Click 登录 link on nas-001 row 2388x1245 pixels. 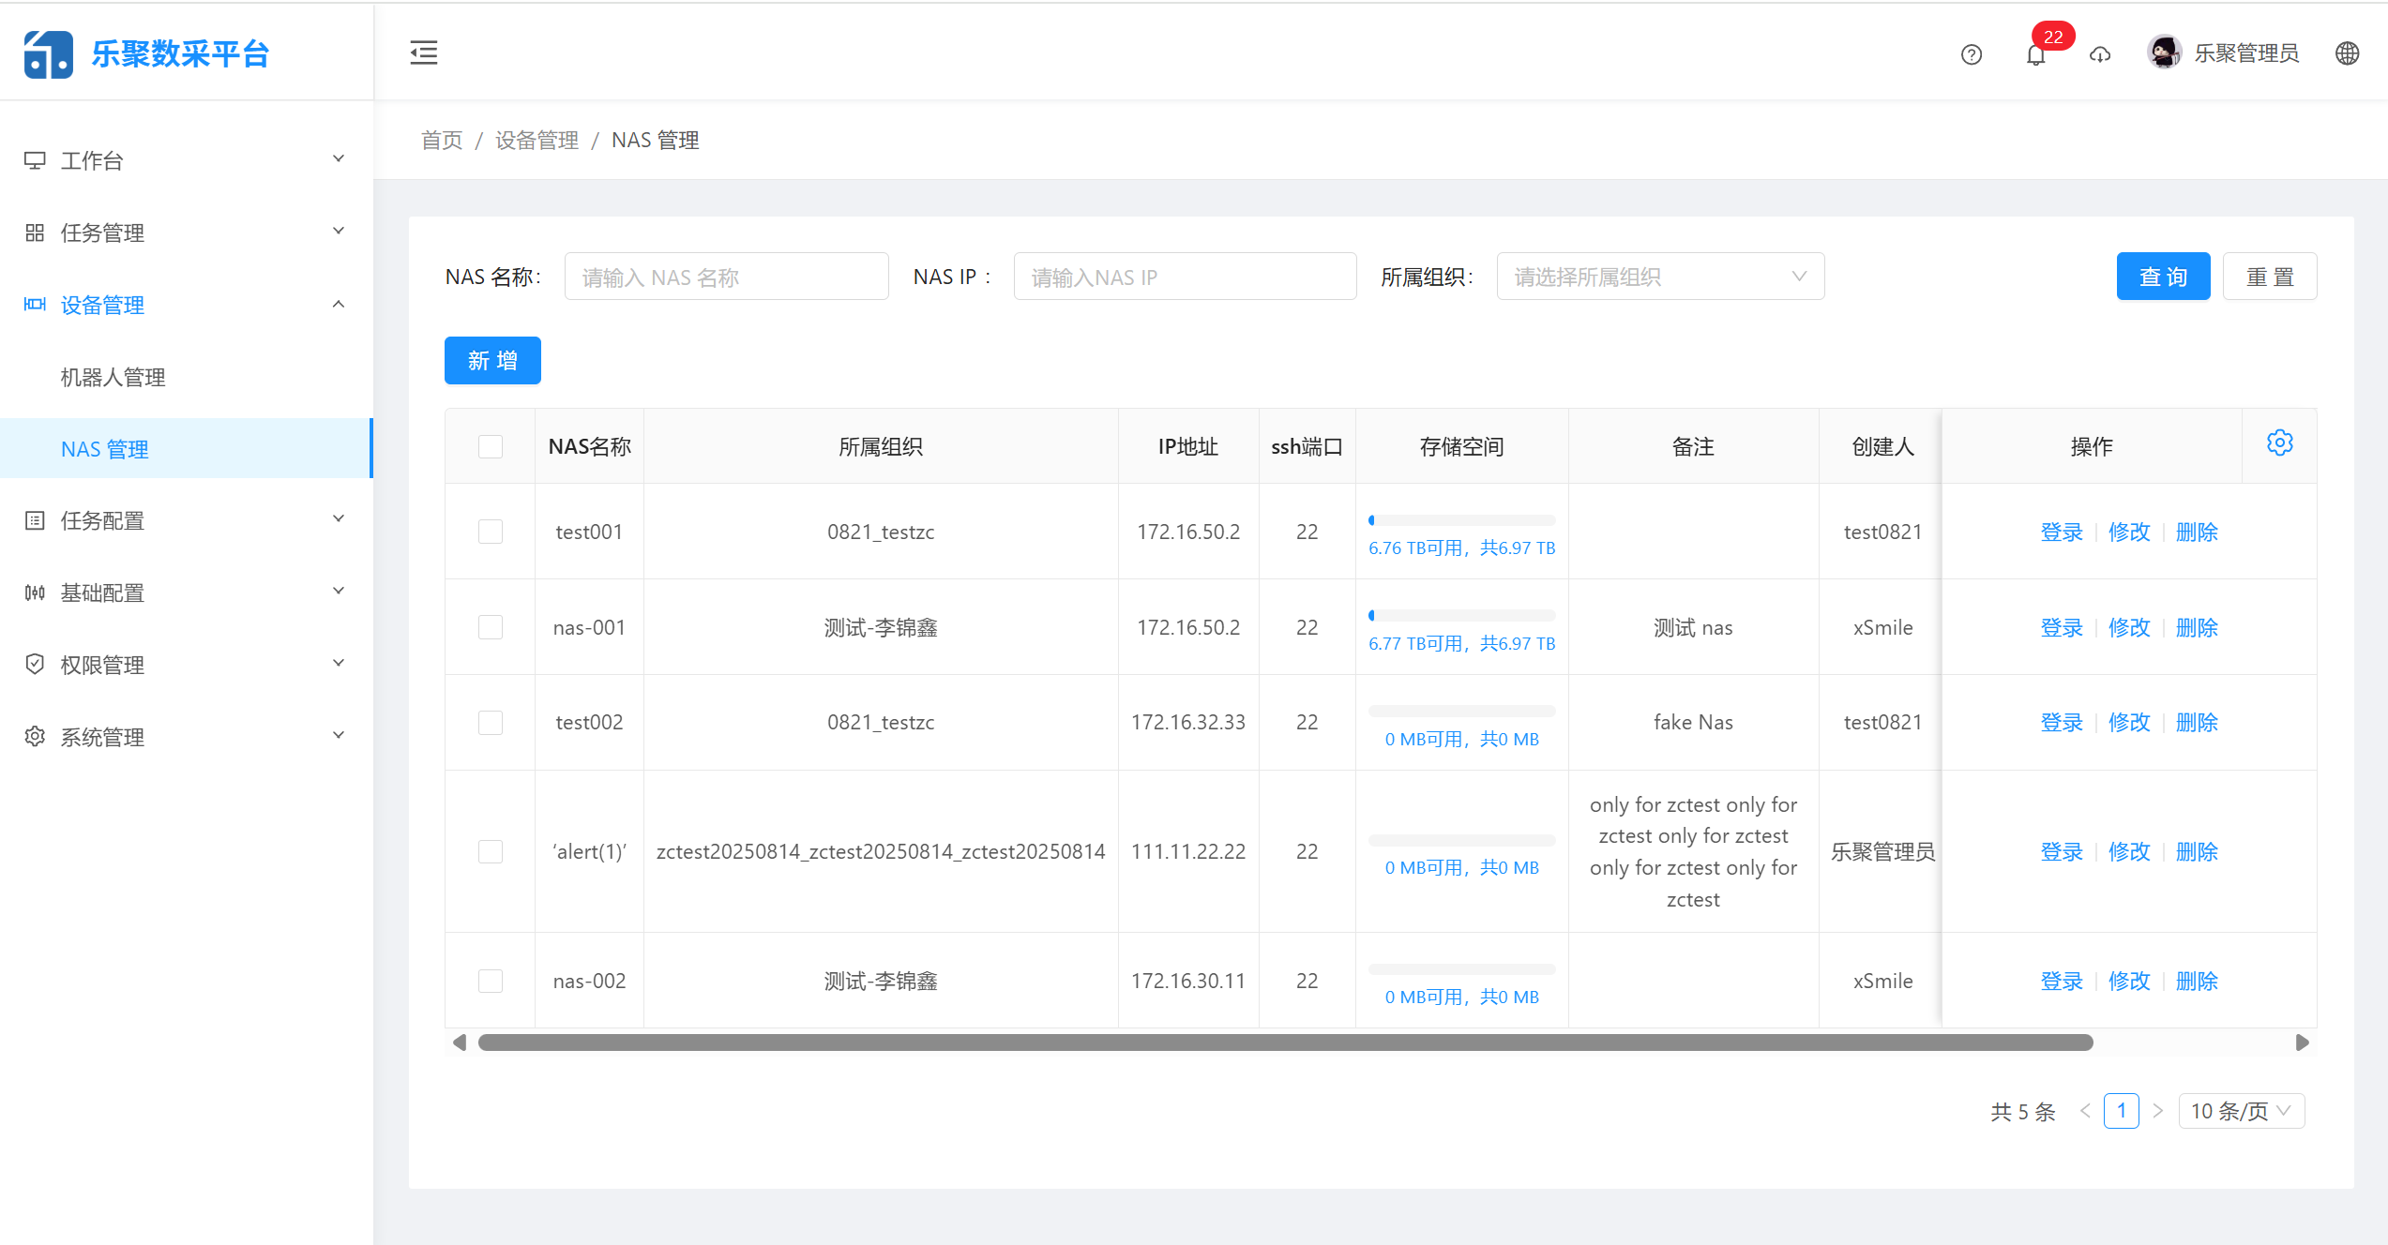coord(2061,627)
